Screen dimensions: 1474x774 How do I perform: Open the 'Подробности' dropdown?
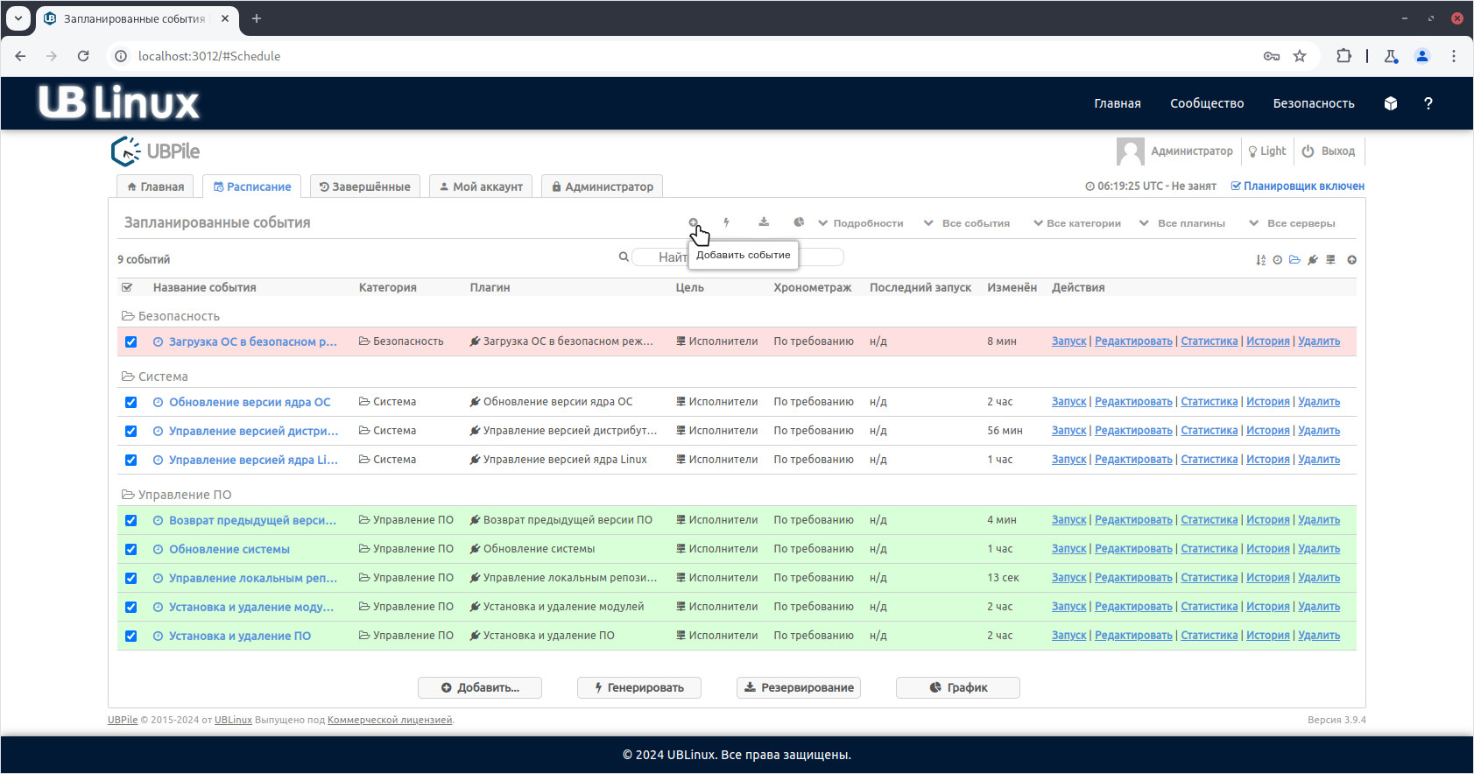pyautogui.click(x=861, y=223)
